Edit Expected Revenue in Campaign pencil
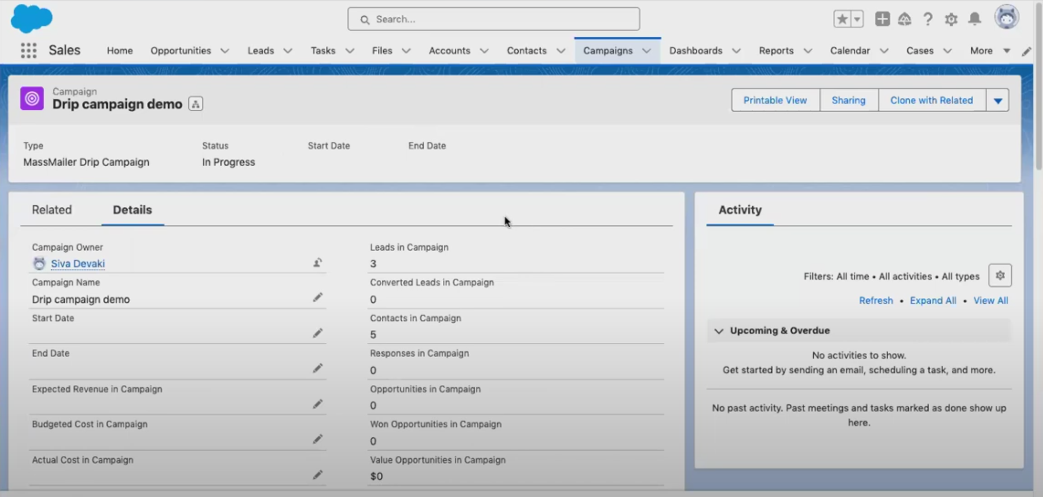The width and height of the screenshot is (1043, 497). (x=317, y=404)
